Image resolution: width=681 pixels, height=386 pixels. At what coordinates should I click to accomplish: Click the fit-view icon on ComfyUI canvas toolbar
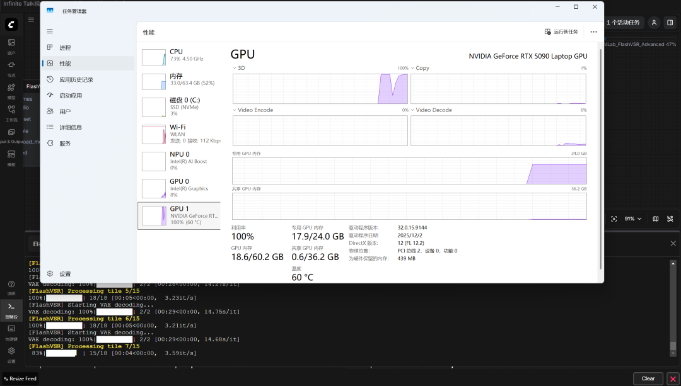[x=614, y=219]
